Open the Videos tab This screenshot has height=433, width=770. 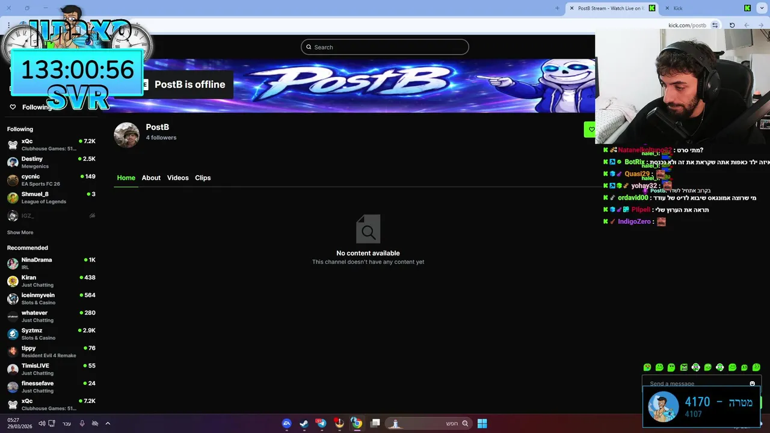178,178
